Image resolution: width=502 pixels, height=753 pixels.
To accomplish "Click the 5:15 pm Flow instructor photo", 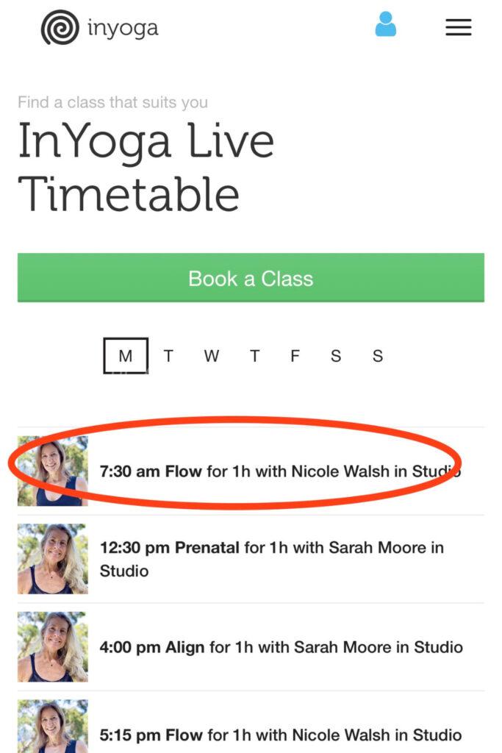I will pos(53,728).
